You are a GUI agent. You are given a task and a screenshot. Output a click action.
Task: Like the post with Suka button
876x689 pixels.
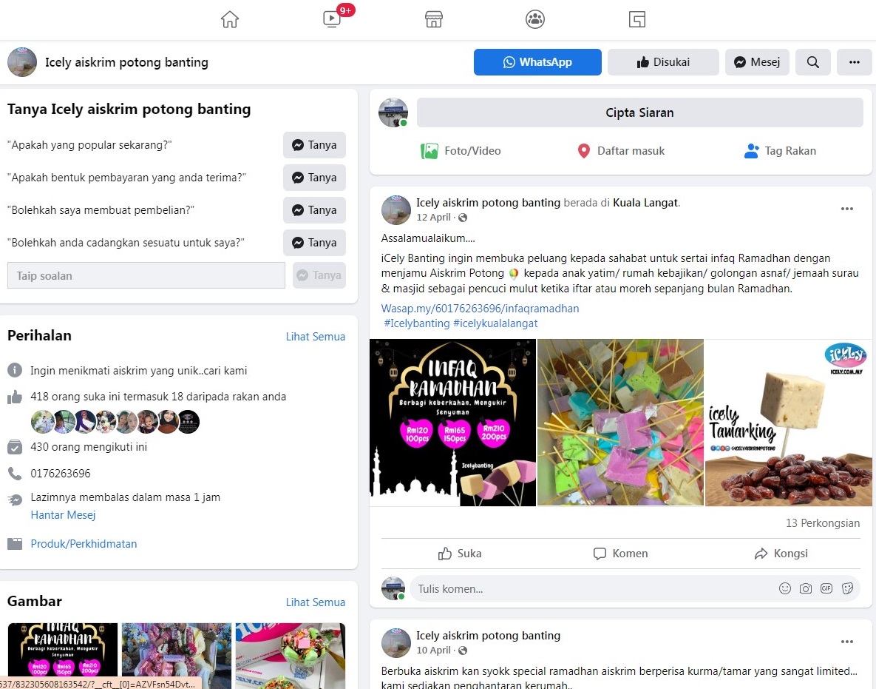460,554
